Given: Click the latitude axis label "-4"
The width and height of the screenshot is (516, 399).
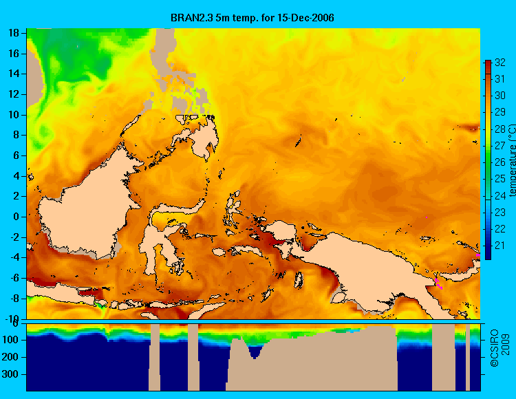Looking at the screenshot, I should click(14, 258).
